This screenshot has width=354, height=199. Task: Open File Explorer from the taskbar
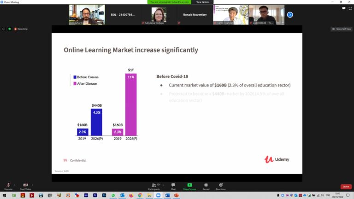tap(149, 195)
